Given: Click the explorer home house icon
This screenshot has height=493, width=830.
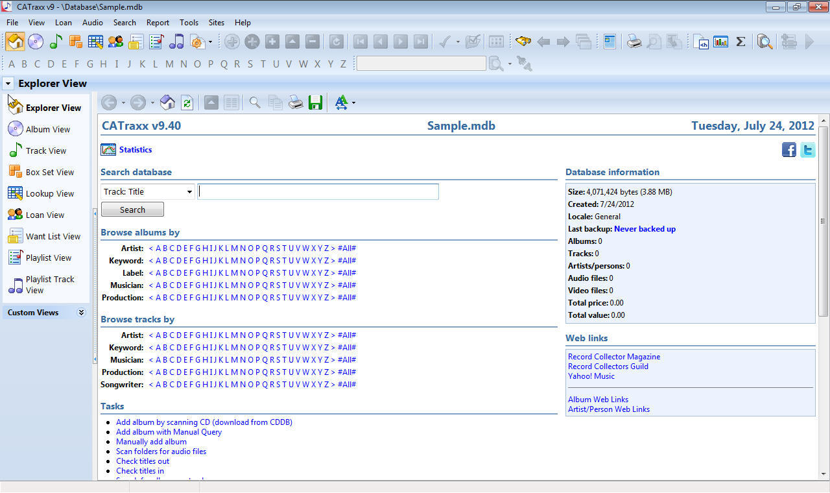Looking at the screenshot, I should [x=167, y=102].
